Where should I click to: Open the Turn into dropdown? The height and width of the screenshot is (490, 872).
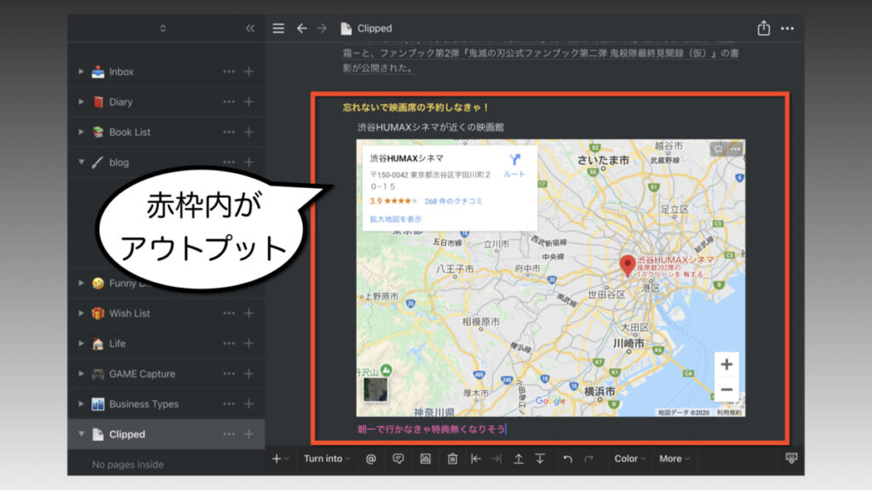tap(327, 459)
